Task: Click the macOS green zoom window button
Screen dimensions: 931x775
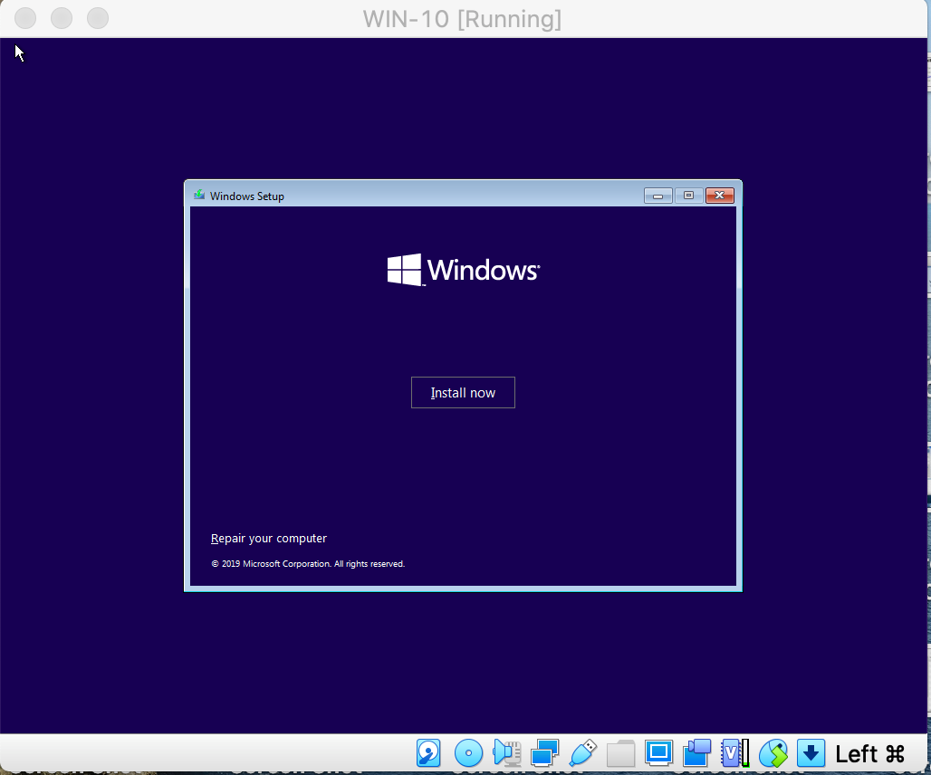Action: click(x=98, y=18)
